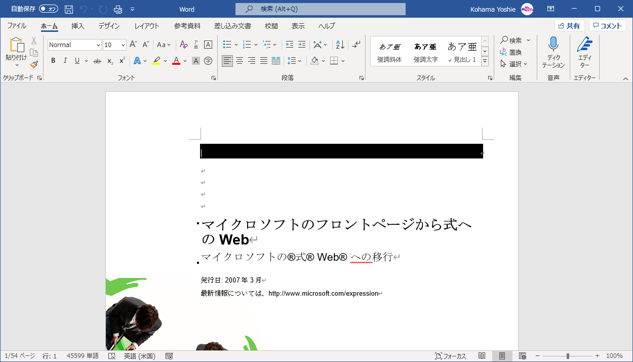633x362 pixels.
Task: Switch to Print Layout view
Action: tap(502, 356)
